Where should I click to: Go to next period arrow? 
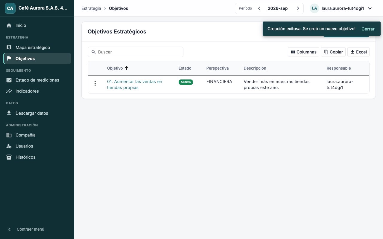tap(298, 8)
